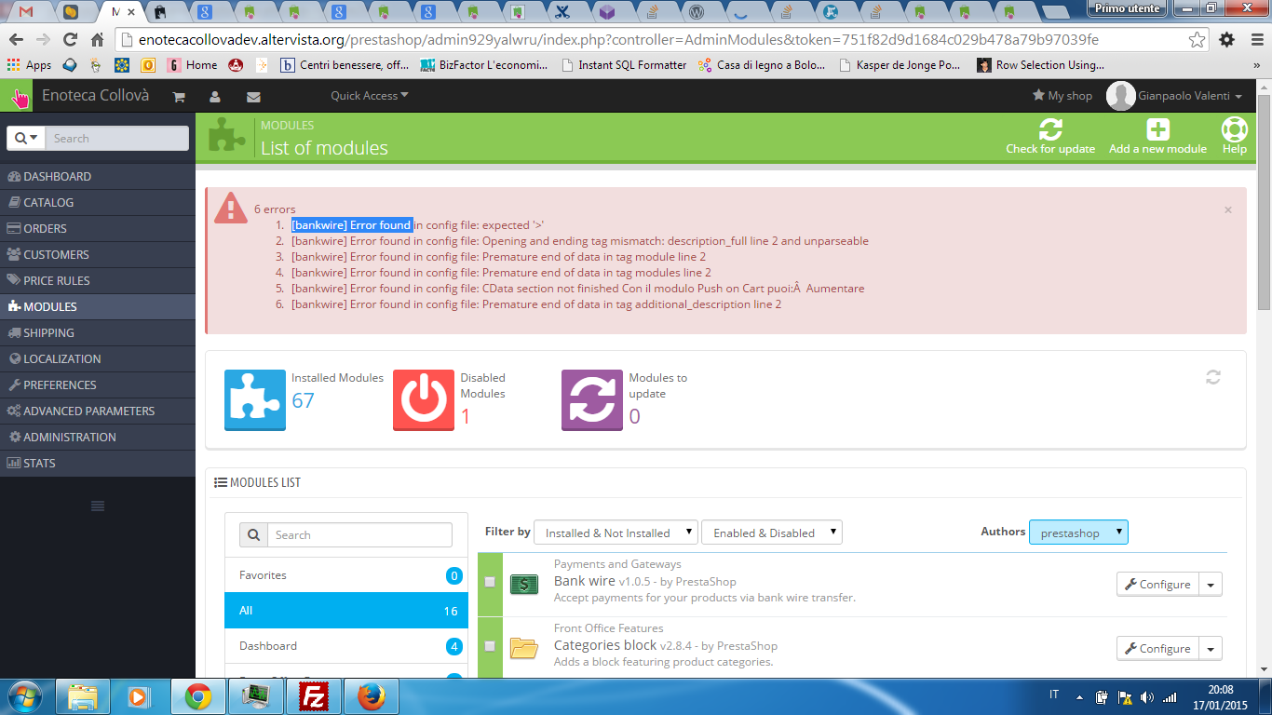
Task: Expand the Quick Access dropdown
Action: tap(370, 96)
